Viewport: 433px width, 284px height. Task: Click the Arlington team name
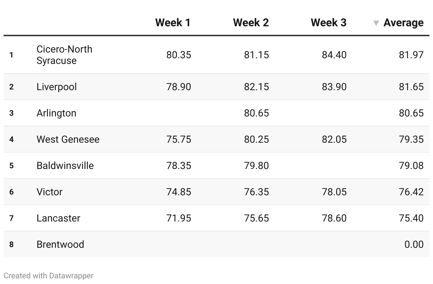click(x=56, y=113)
